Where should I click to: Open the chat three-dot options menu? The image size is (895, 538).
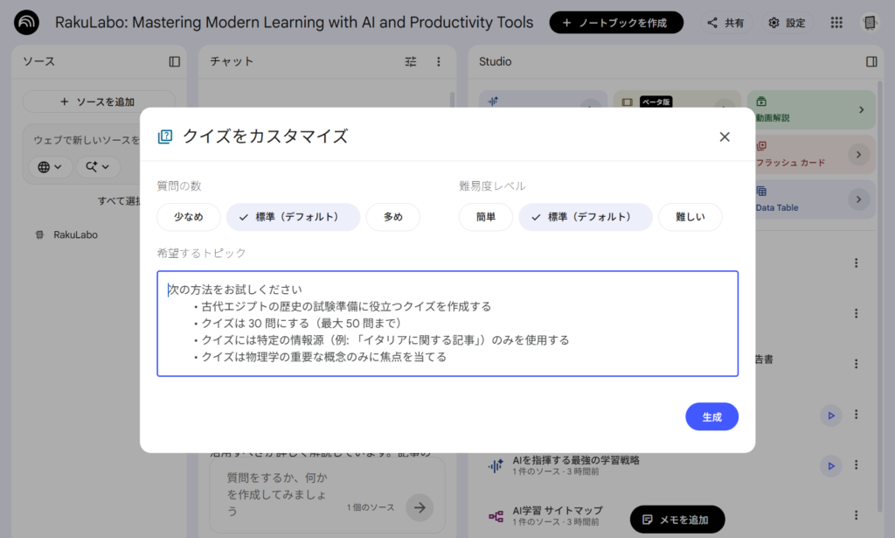[x=439, y=62]
